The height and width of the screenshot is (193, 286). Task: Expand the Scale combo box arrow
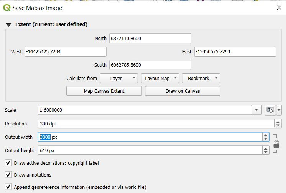256,110
